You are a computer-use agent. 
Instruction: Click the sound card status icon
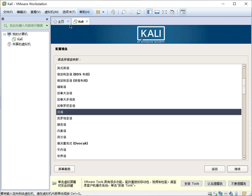231,193
